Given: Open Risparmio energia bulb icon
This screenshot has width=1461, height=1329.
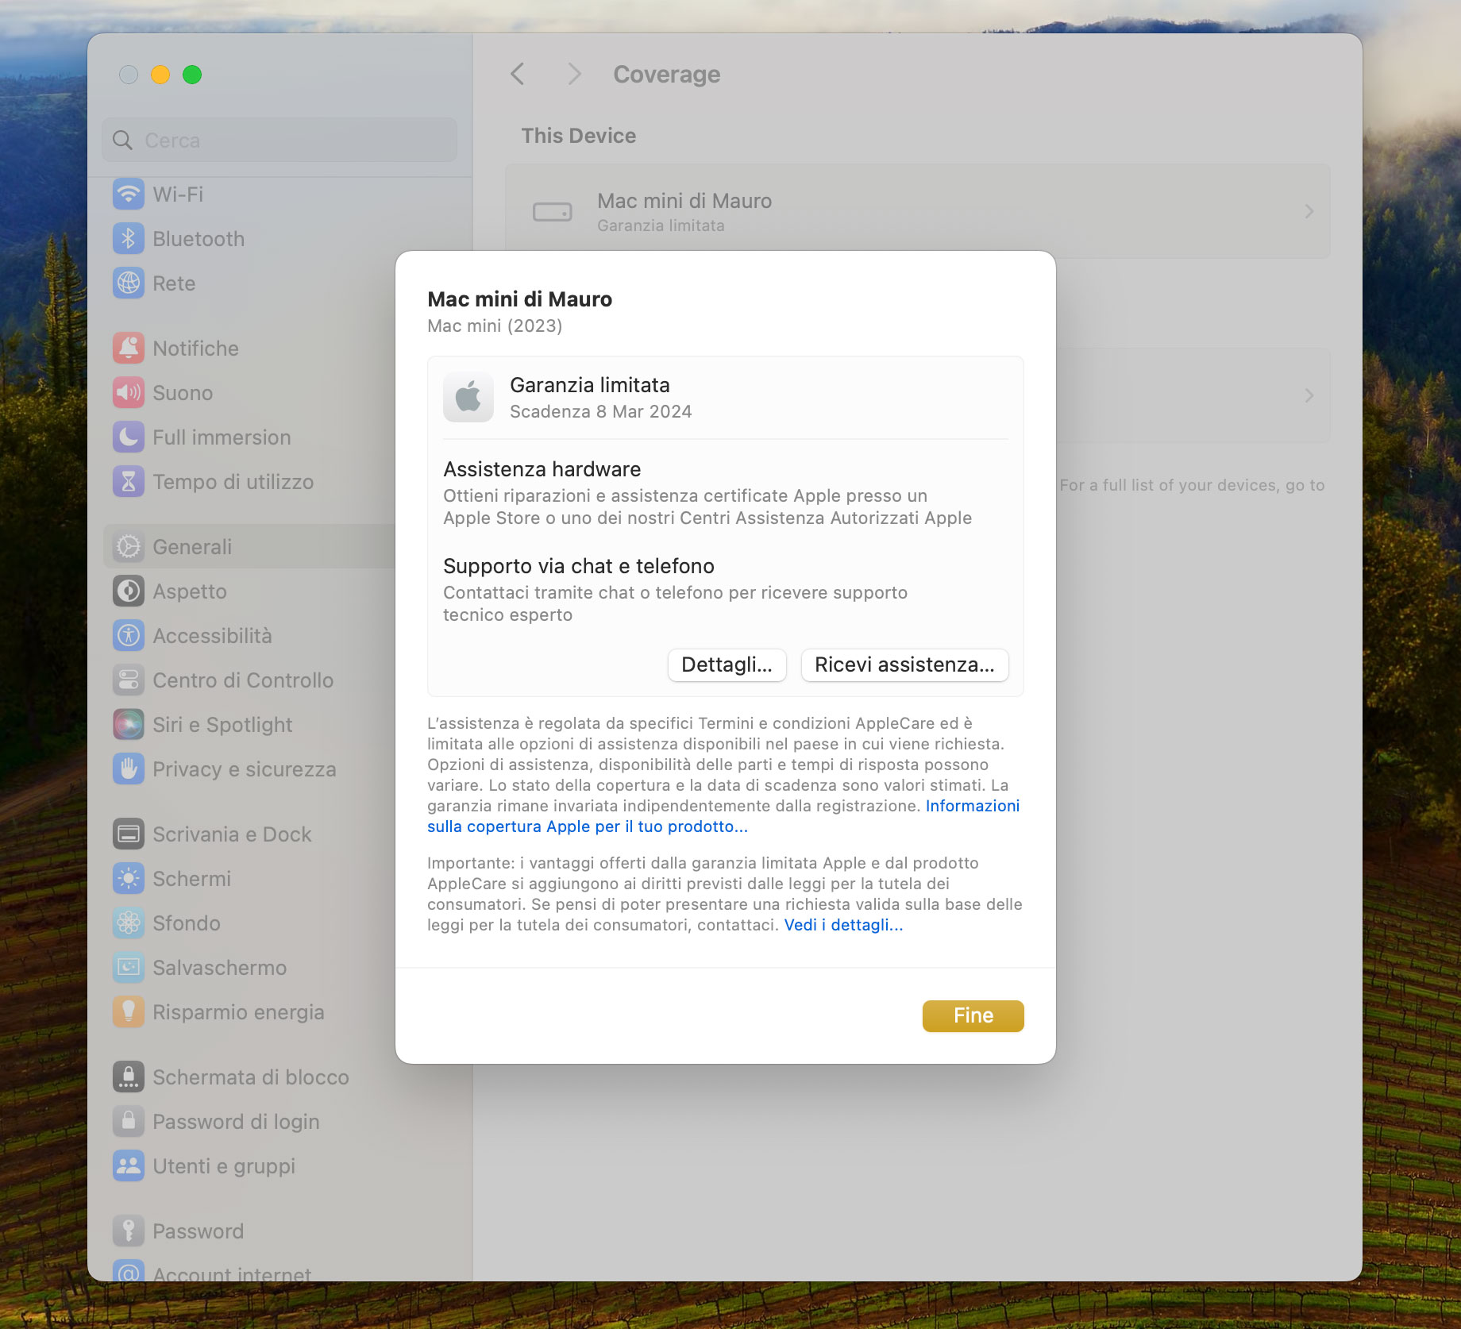Looking at the screenshot, I should point(129,1011).
